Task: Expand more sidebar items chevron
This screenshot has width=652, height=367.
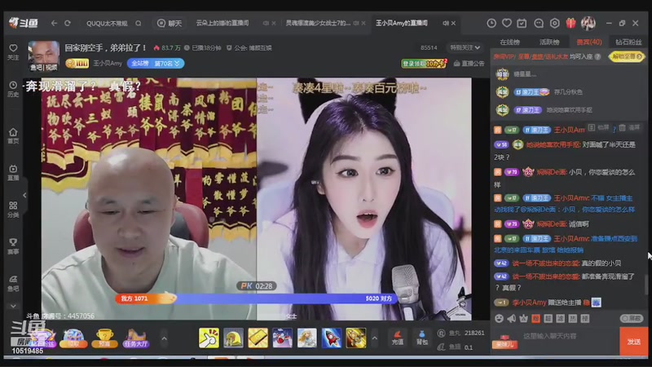Action: 13,307
